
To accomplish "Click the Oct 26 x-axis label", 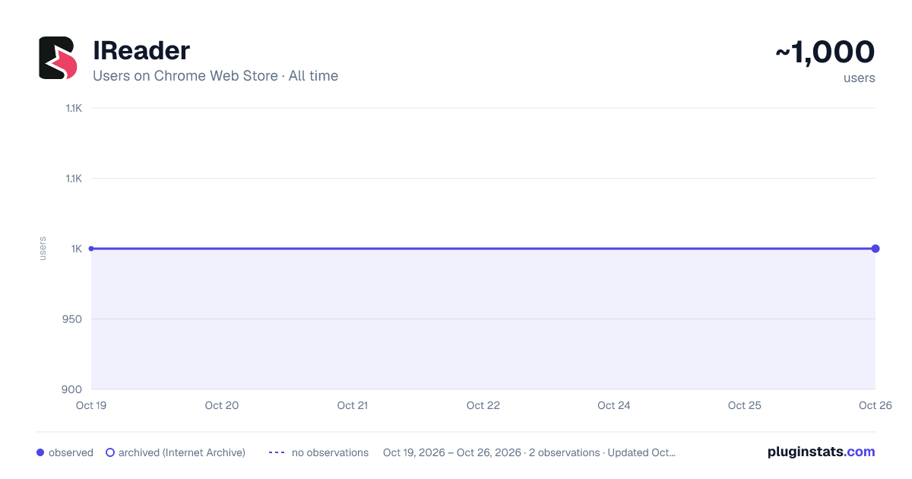I will click(x=875, y=405).
